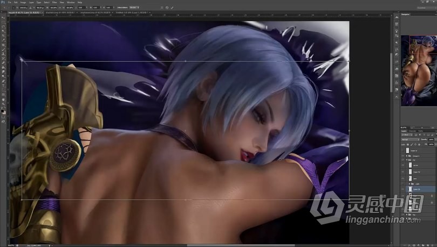This screenshot has height=247, width=437.
Task: Switch to warp mode icon
Action: tap(162, 8)
